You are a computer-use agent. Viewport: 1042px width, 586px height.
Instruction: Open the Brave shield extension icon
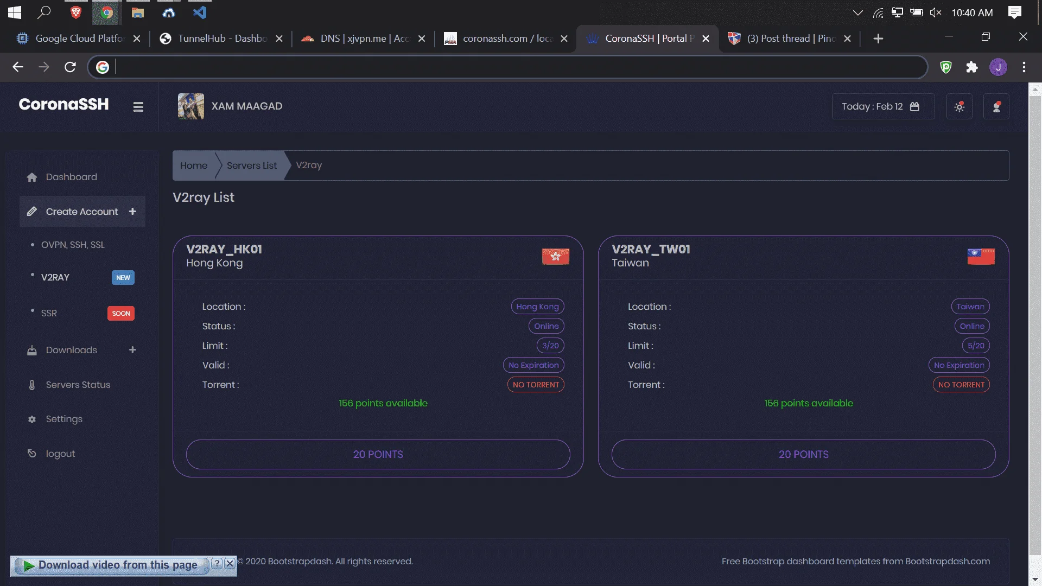coord(946,67)
